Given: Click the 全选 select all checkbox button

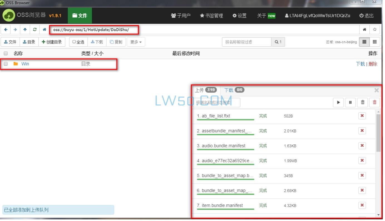Looking at the screenshot, I should tap(78, 42).
